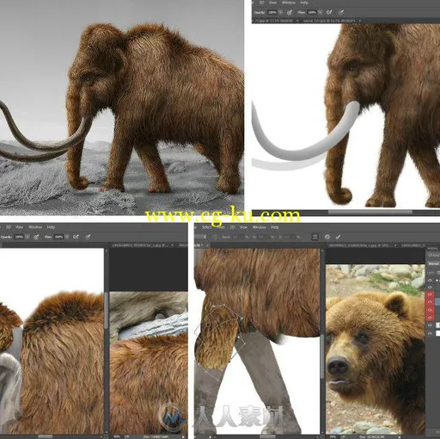Click the Opacity 100% field in bottom-left window
The width and height of the screenshot is (440, 439).
point(19,237)
